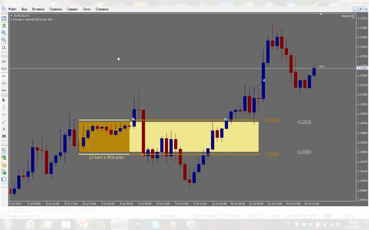Viewport: 369px width, 230px height.
Task: Restore the inner chart window button
Action: [361, 9]
